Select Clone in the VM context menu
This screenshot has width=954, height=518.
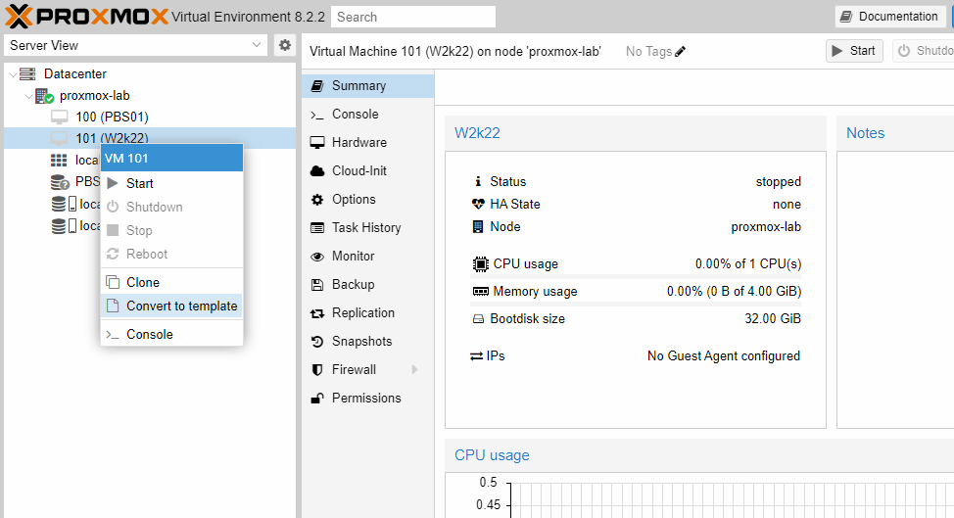(x=143, y=282)
